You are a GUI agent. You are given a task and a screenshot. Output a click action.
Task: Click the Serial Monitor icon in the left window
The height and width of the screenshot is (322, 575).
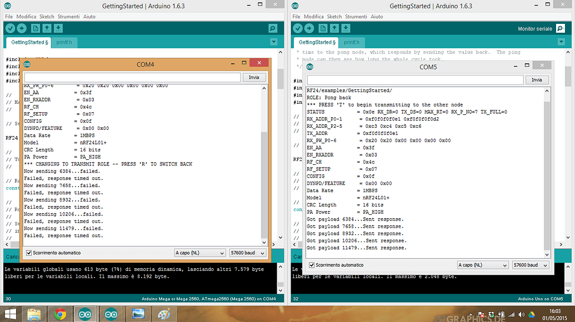point(272,28)
